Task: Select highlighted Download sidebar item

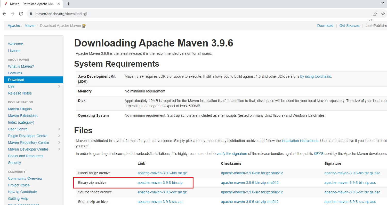Action: [x=34, y=80]
